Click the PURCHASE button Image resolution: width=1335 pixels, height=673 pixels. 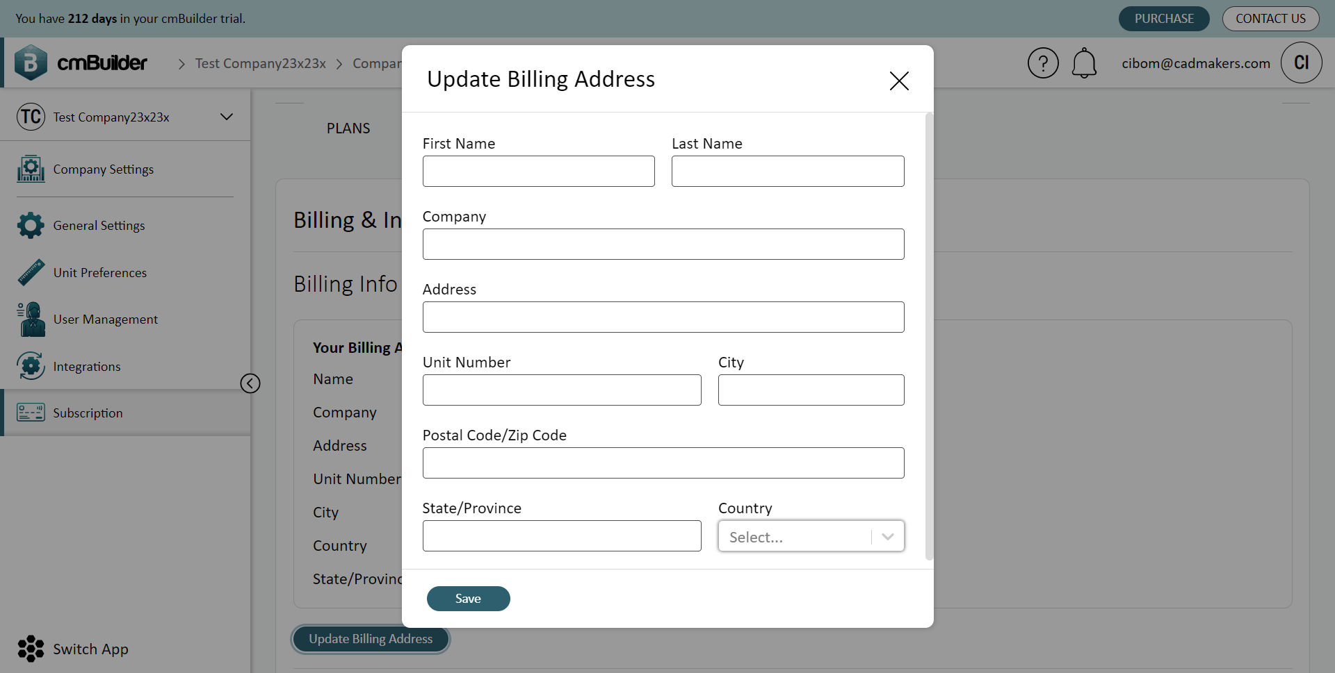click(x=1164, y=19)
